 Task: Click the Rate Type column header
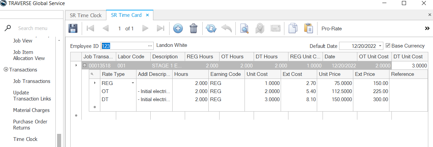pyautogui.click(x=118, y=74)
